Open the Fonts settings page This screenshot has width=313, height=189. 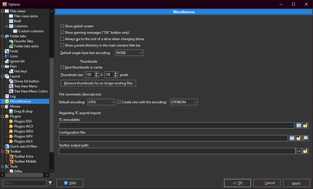point(14,51)
